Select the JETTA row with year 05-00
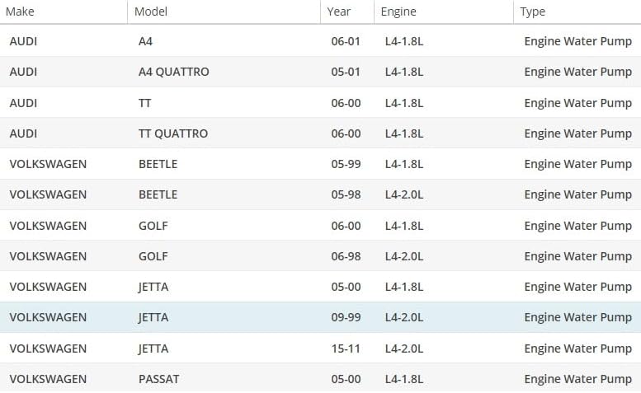 (320, 287)
